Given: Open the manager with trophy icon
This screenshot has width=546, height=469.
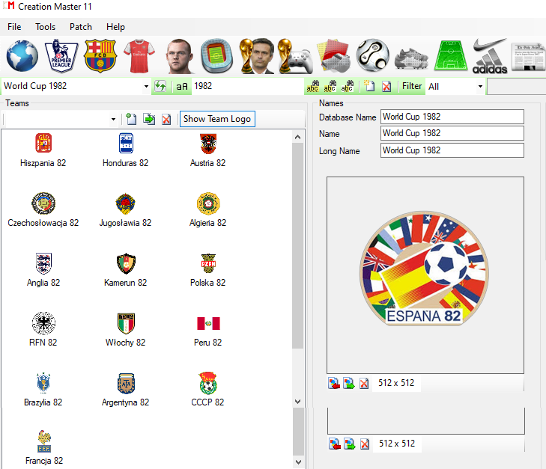Looking at the screenshot, I should click(x=257, y=56).
